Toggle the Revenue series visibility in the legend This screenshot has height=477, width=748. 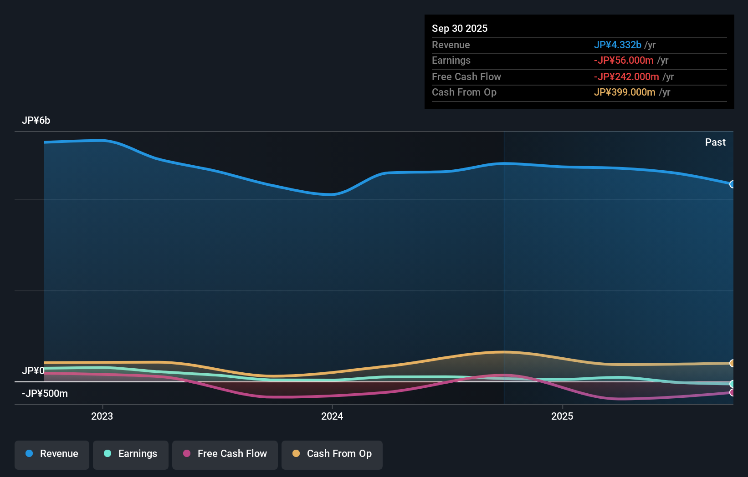coord(51,455)
